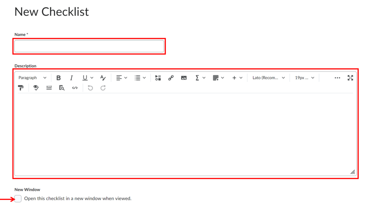Open the overflow menu with three dots
This screenshot has height=207, width=366.
[x=337, y=78]
